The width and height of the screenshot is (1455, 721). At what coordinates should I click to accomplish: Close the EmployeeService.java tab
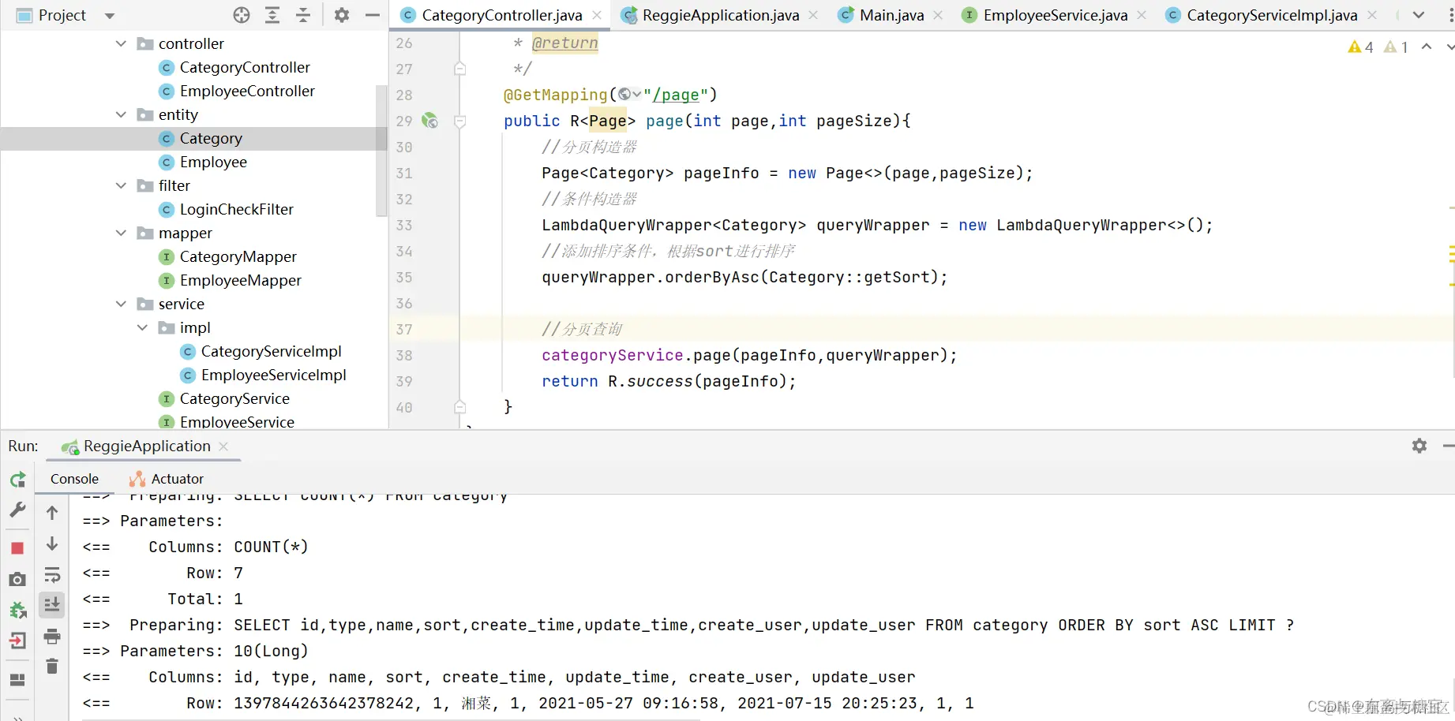[x=1142, y=15]
